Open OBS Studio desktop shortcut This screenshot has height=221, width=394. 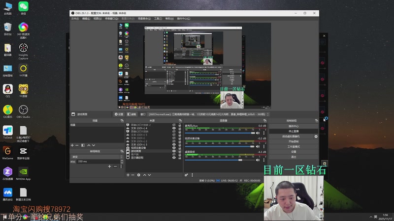click(23, 111)
